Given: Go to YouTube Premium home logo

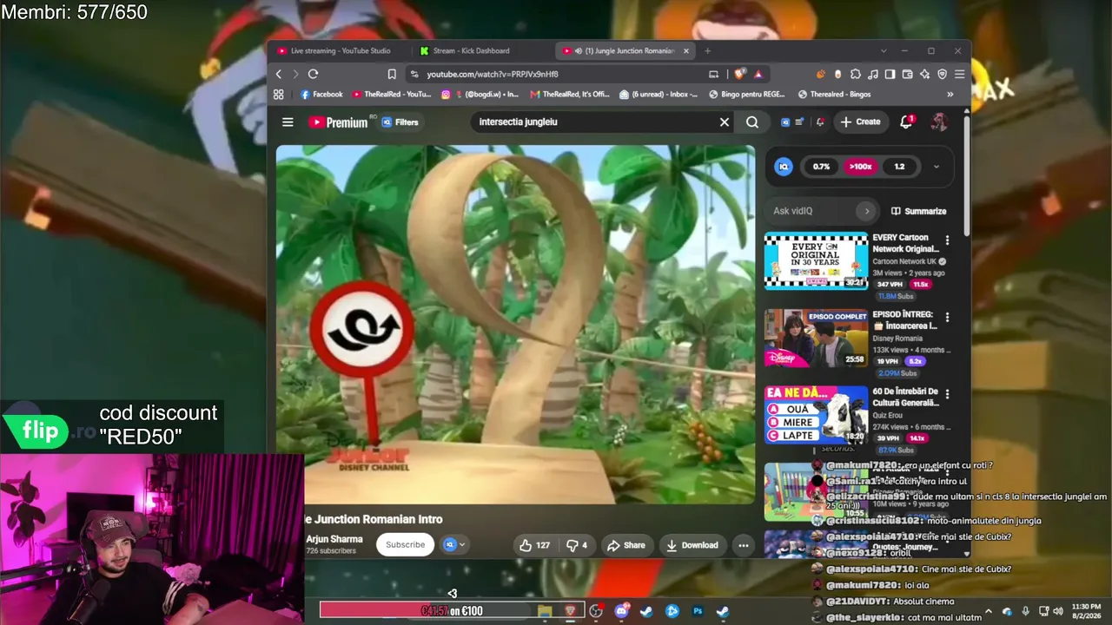Looking at the screenshot, I should [338, 122].
